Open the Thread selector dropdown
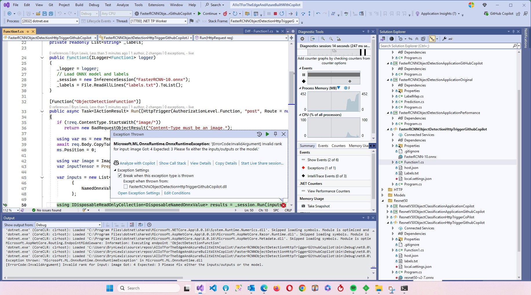This screenshot has height=295, width=531. point(185,21)
